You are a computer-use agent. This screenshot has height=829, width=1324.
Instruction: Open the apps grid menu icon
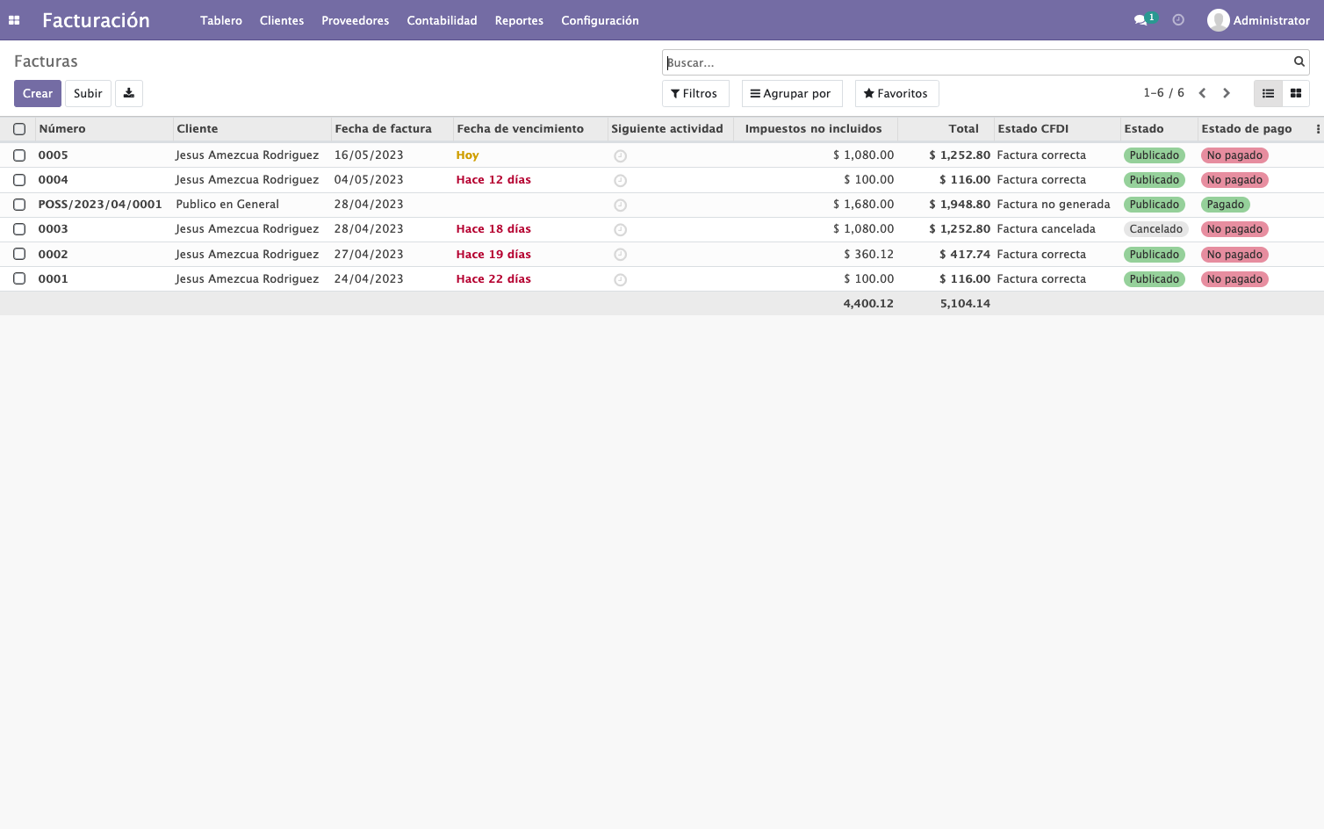click(14, 20)
